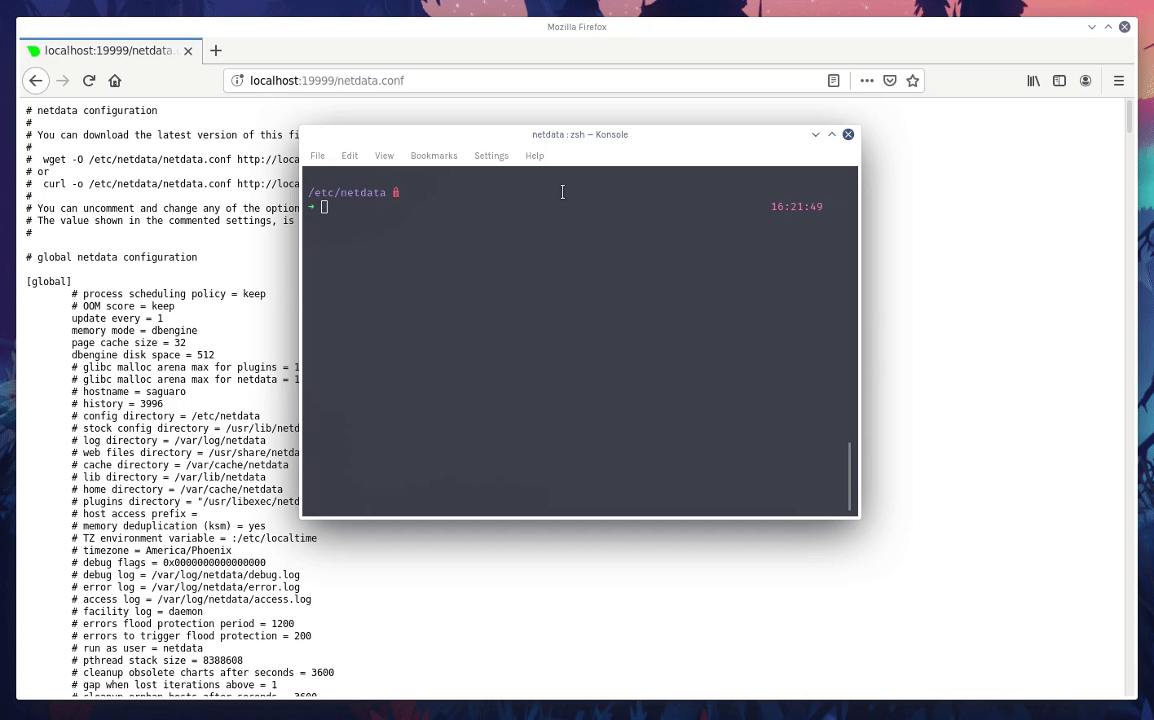Click '# global netdata configuration' comment

click(112, 257)
